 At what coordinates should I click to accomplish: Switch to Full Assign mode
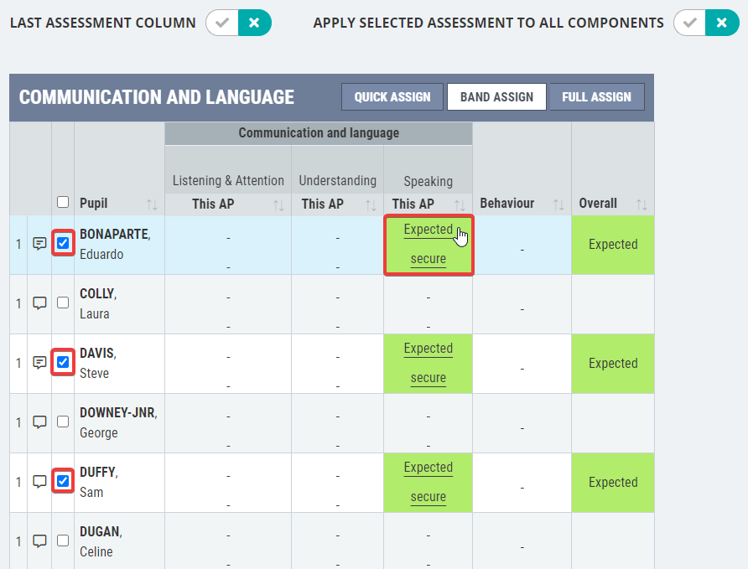point(597,97)
